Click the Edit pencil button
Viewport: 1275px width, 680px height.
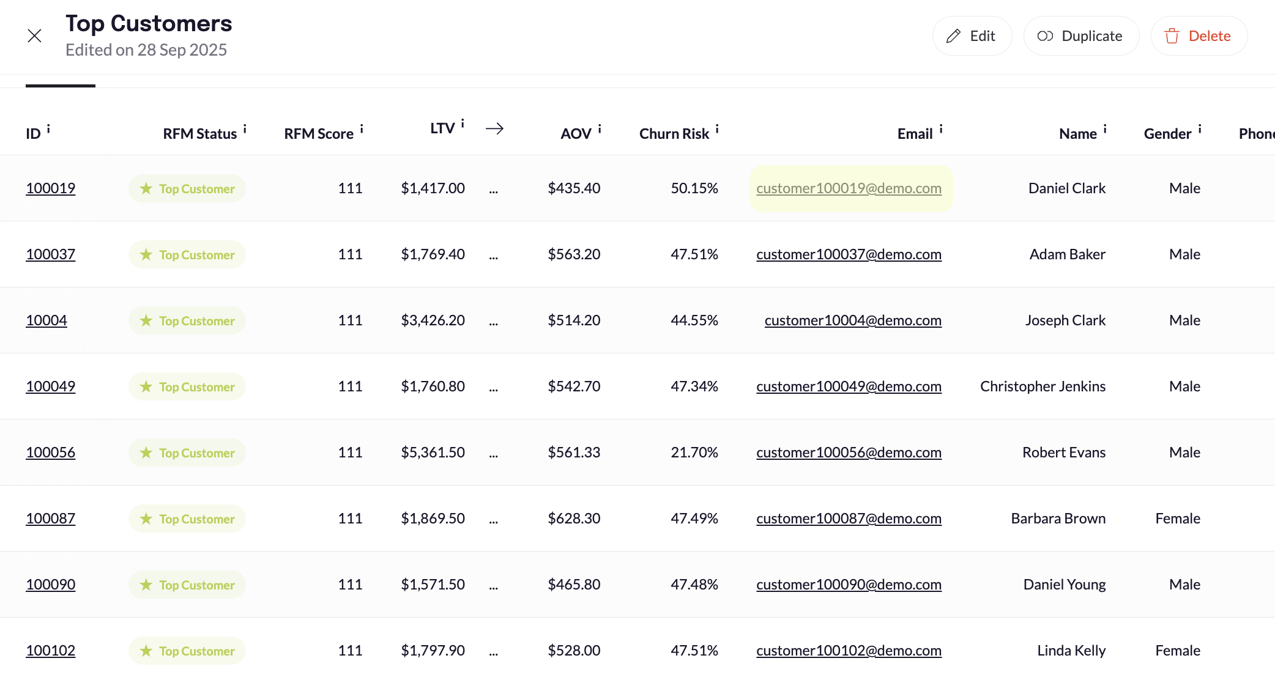[x=972, y=36]
